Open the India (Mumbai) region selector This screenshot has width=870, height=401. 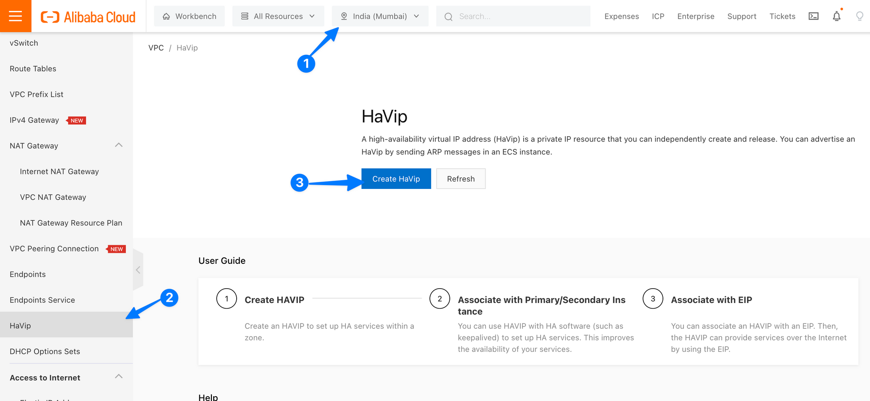coord(380,16)
